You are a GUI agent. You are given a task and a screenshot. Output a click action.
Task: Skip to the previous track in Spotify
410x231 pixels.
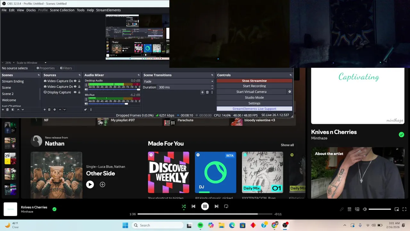coord(193,206)
